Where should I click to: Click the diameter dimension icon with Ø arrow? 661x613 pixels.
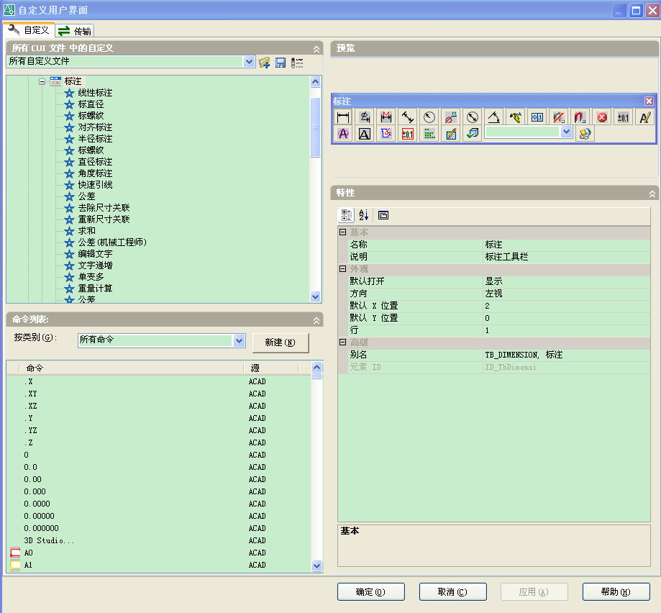(x=365, y=117)
